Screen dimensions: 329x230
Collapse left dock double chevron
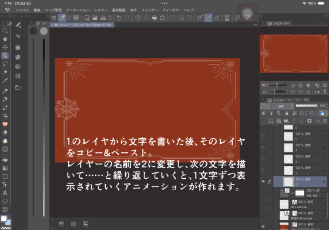[2, 16]
